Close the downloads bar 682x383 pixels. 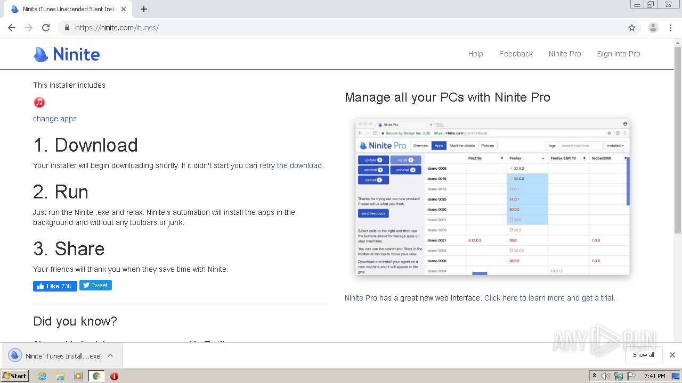pyautogui.click(x=672, y=355)
